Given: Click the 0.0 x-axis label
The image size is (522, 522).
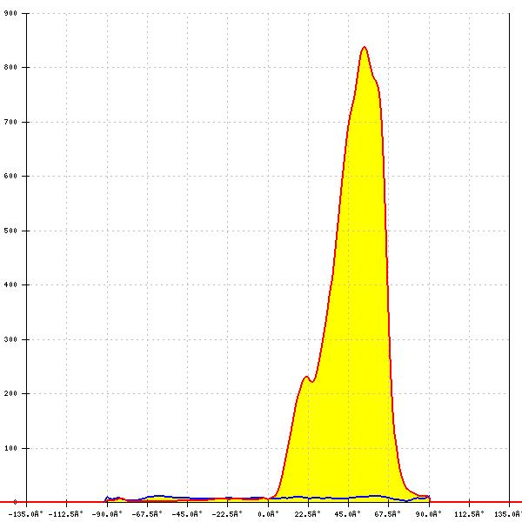Looking at the screenshot, I should coord(268,514).
